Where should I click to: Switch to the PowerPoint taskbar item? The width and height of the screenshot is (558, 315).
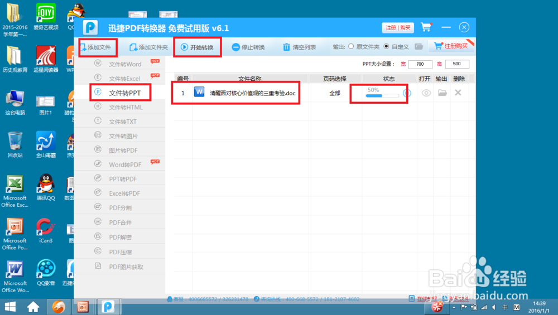click(x=83, y=307)
